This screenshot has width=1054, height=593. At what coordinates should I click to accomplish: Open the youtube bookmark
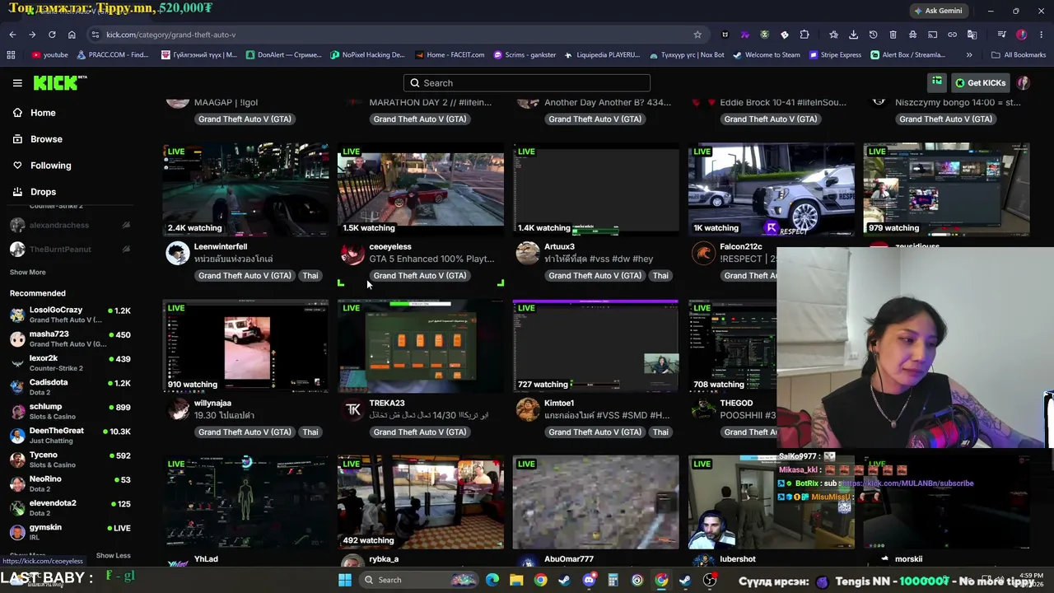point(49,55)
